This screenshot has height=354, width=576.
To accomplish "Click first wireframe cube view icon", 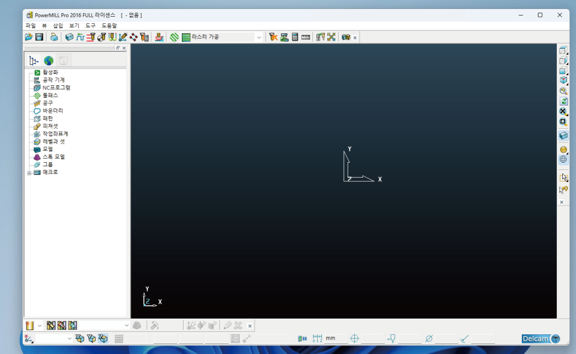I will pos(563,50).
